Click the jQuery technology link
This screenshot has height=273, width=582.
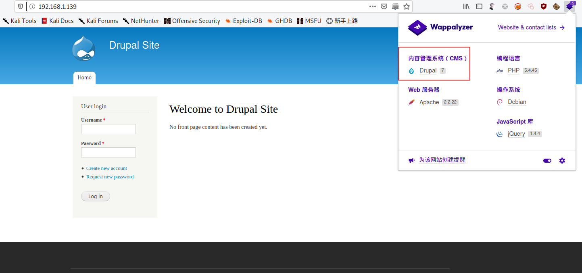point(516,134)
